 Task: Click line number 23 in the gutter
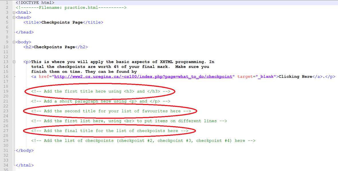6,111
